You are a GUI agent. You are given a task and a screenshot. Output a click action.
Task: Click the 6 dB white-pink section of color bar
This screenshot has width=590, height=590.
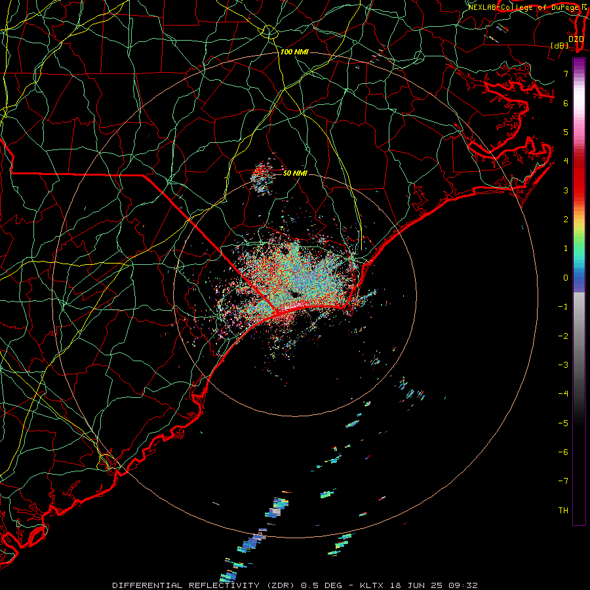tap(579, 103)
